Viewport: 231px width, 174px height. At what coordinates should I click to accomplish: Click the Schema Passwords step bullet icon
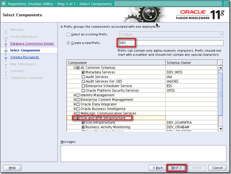coord(6,57)
